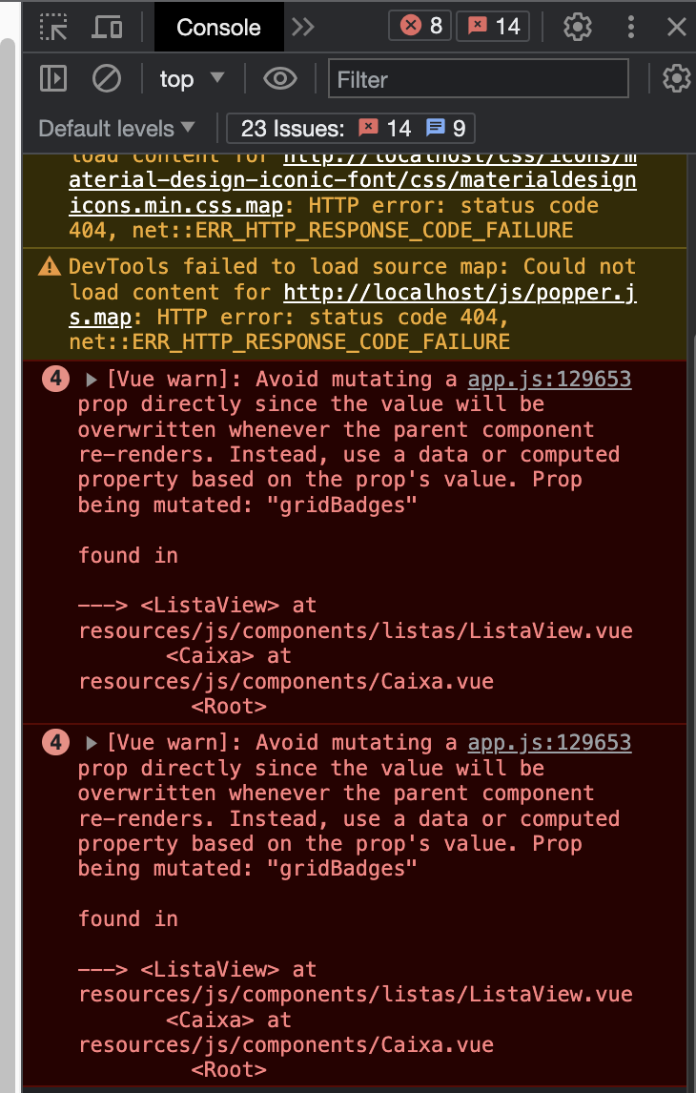This screenshot has width=696, height=1093.
Task: Toggle the live expression eye icon
Action: (279, 78)
